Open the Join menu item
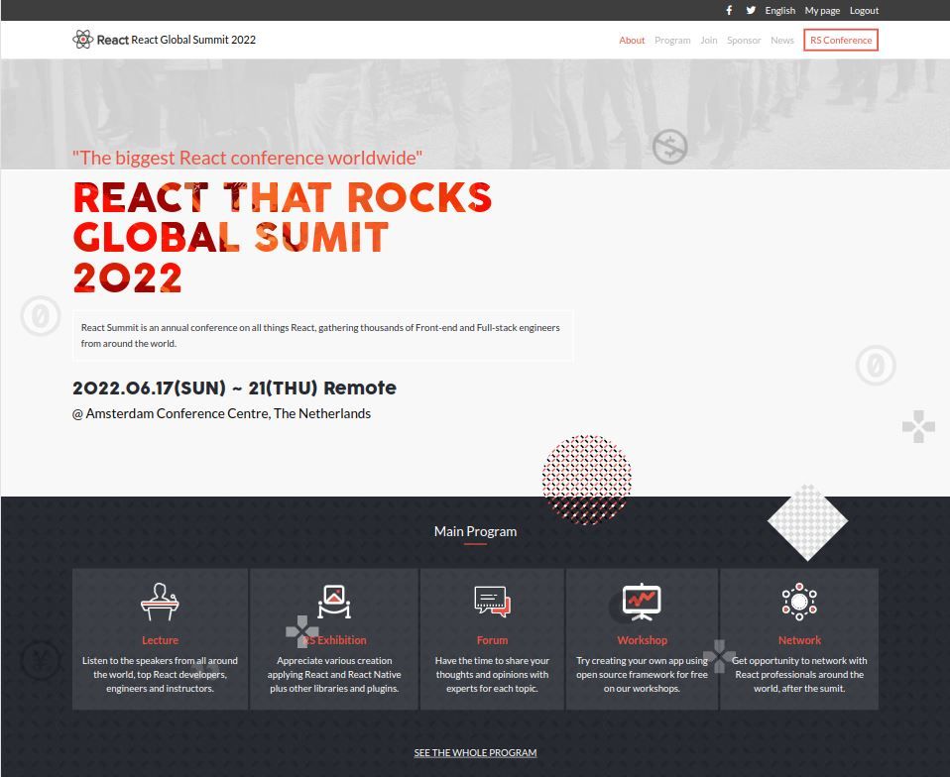The height and width of the screenshot is (777, 950). tap(709, 40)
